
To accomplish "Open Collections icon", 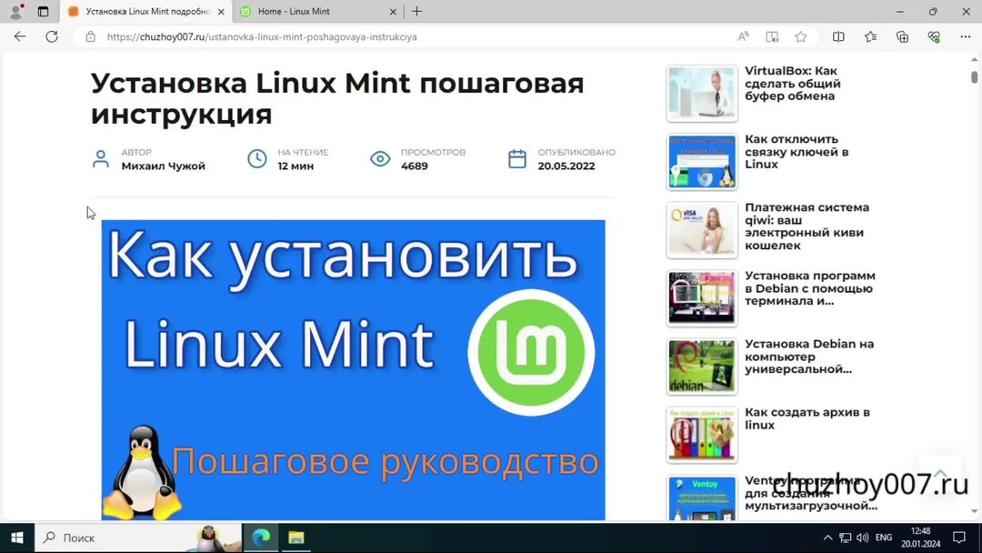I will (x=903, y=37).
